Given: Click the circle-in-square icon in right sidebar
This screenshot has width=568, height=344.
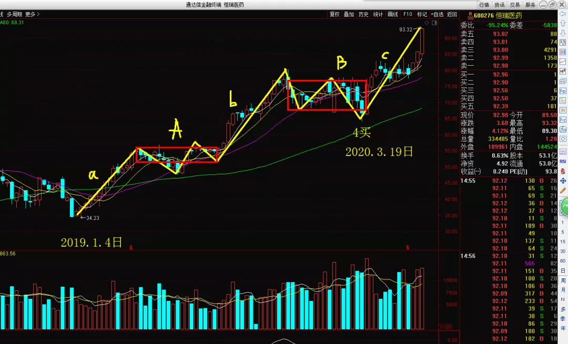Looking at the screenshot, I should point(563,139).
